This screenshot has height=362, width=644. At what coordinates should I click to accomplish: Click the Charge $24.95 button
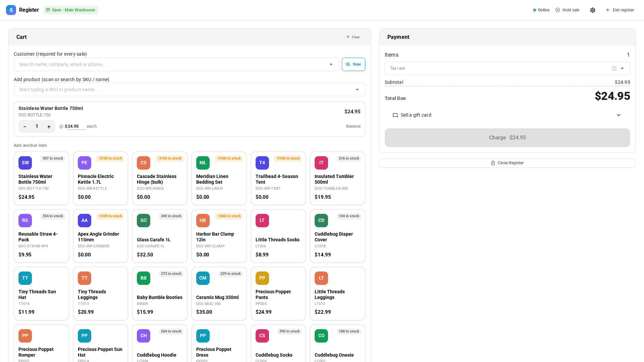pos(507,138)
